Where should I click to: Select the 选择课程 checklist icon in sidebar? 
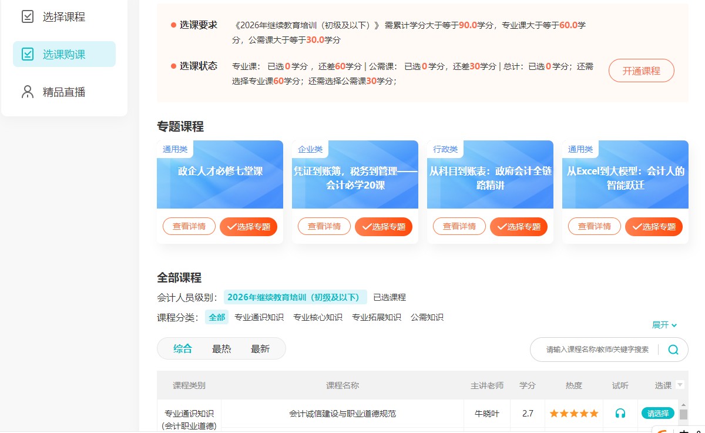click(x=26, y=16)
